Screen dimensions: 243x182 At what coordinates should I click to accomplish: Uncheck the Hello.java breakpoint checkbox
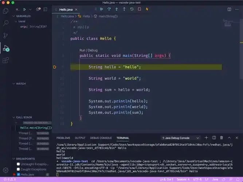point(19,175)
